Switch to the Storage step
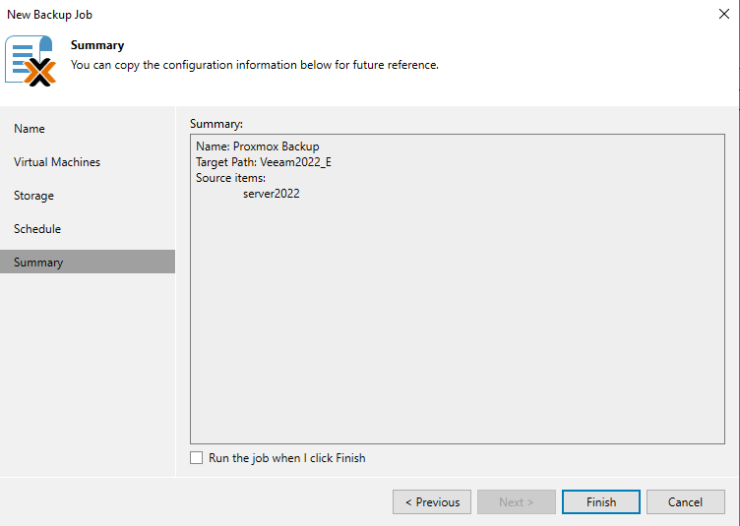 click(x=33, y=196)
